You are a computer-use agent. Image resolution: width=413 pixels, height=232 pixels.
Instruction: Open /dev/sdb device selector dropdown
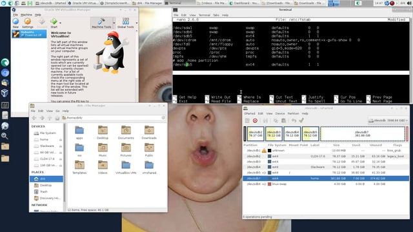pos(388,121)
